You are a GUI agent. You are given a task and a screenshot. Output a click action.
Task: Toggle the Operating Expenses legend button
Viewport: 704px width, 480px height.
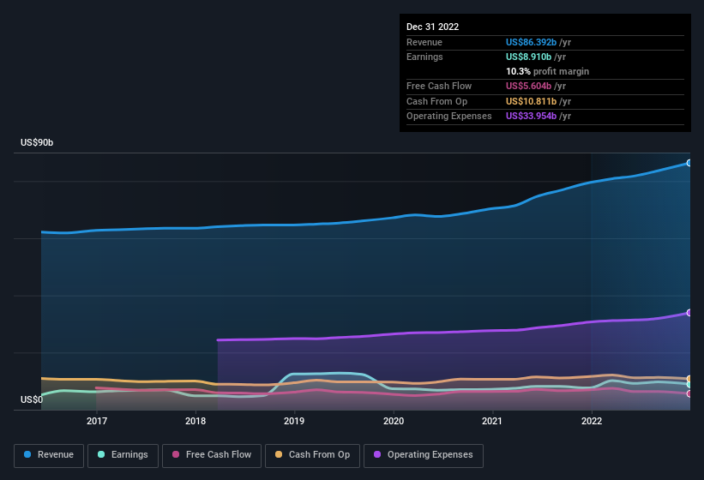coord(423,455)
